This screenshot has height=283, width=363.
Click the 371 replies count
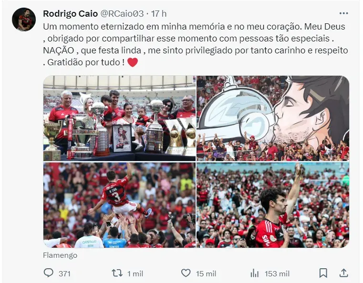(x=64, y=274)
